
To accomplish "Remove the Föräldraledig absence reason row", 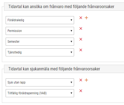I will (81, 18).
